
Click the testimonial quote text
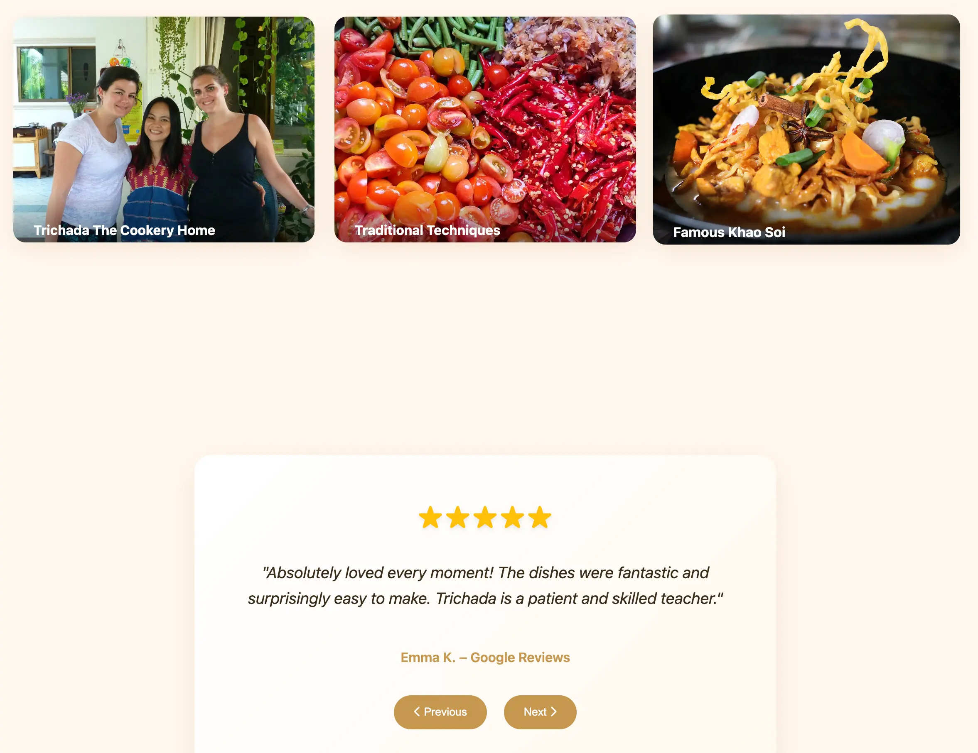tap(485, 585)
